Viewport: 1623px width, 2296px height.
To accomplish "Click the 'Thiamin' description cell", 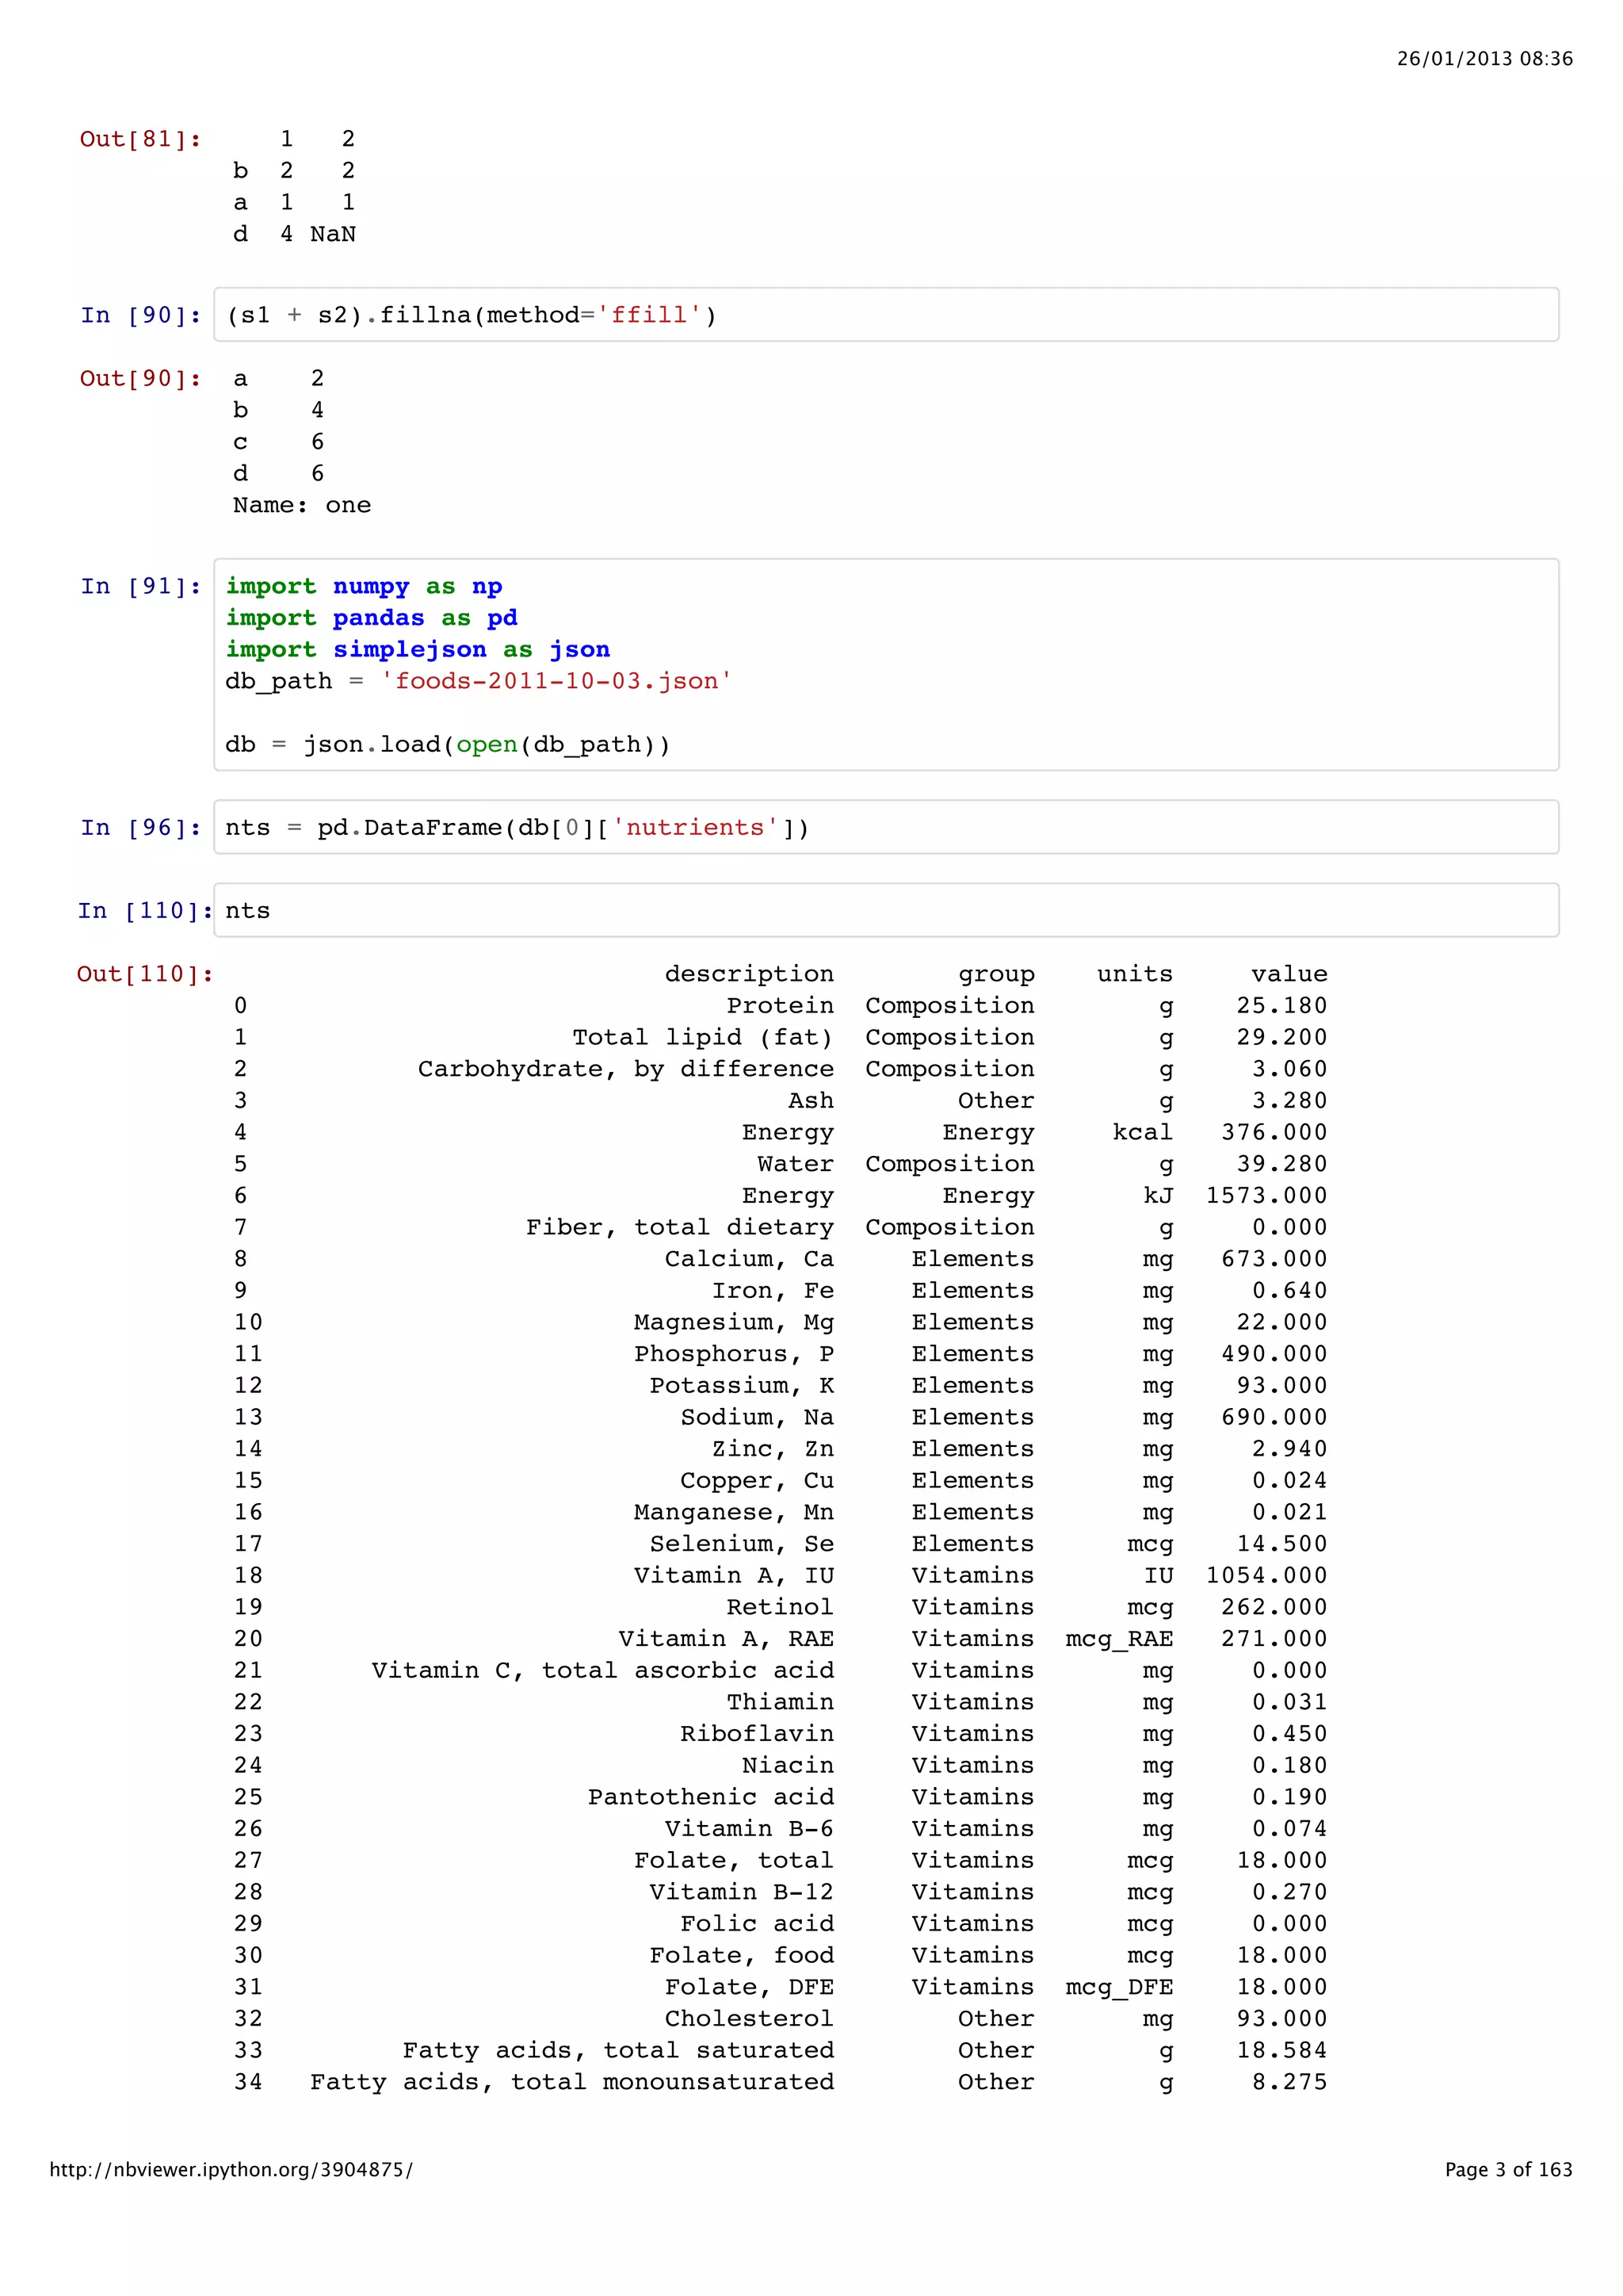I will pos(780,1702).
